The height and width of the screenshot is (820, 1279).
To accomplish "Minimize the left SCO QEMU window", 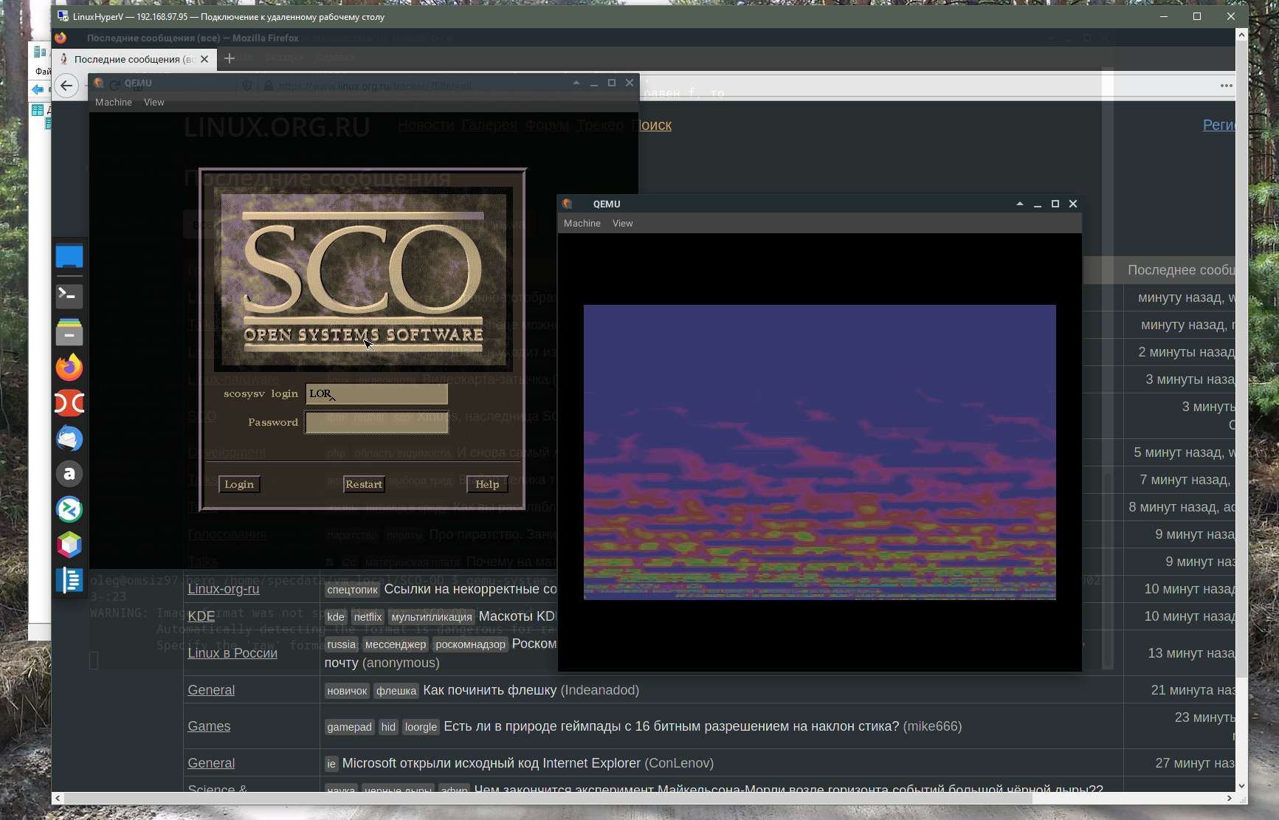I will click(594, 83).
